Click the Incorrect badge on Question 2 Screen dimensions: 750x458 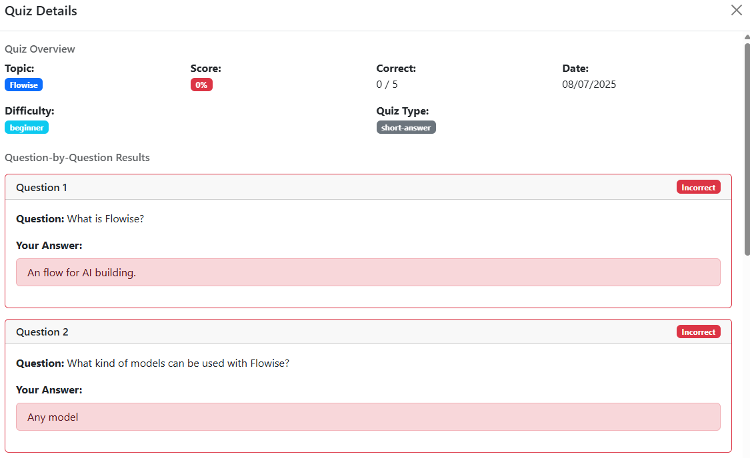(698, 332)
